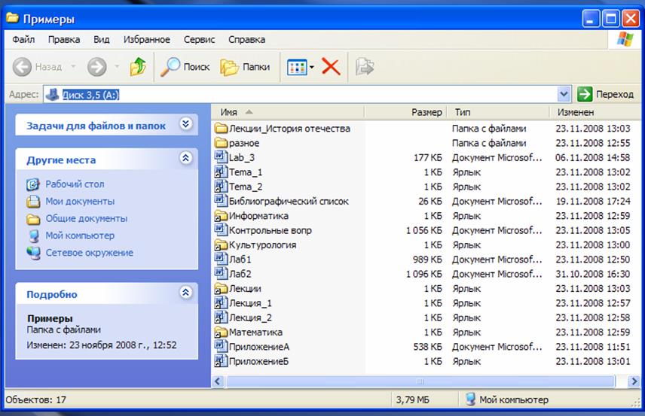Open the Сервис menu
The width and height of the screenshot is (645, 416).
199,39
